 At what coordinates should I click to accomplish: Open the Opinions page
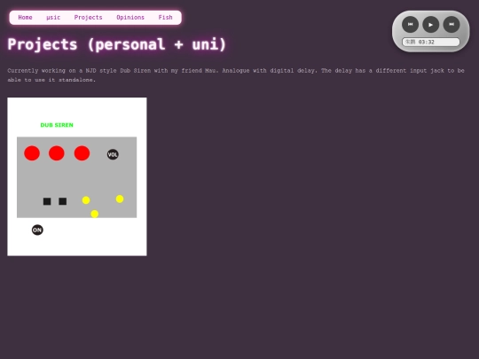pyautogui.click(x=130, y=18)
